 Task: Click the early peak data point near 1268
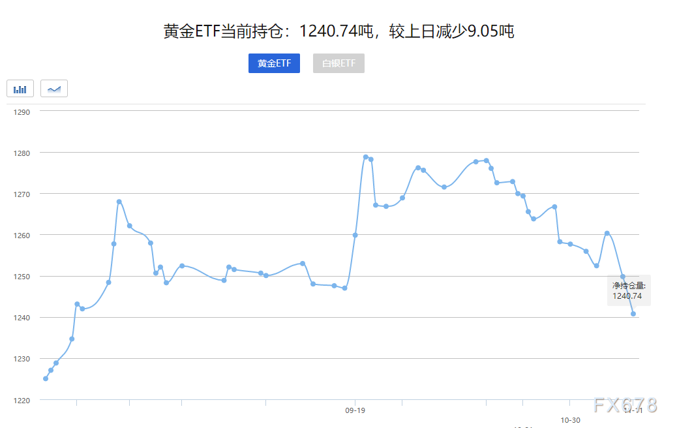(x=119, y=202)
